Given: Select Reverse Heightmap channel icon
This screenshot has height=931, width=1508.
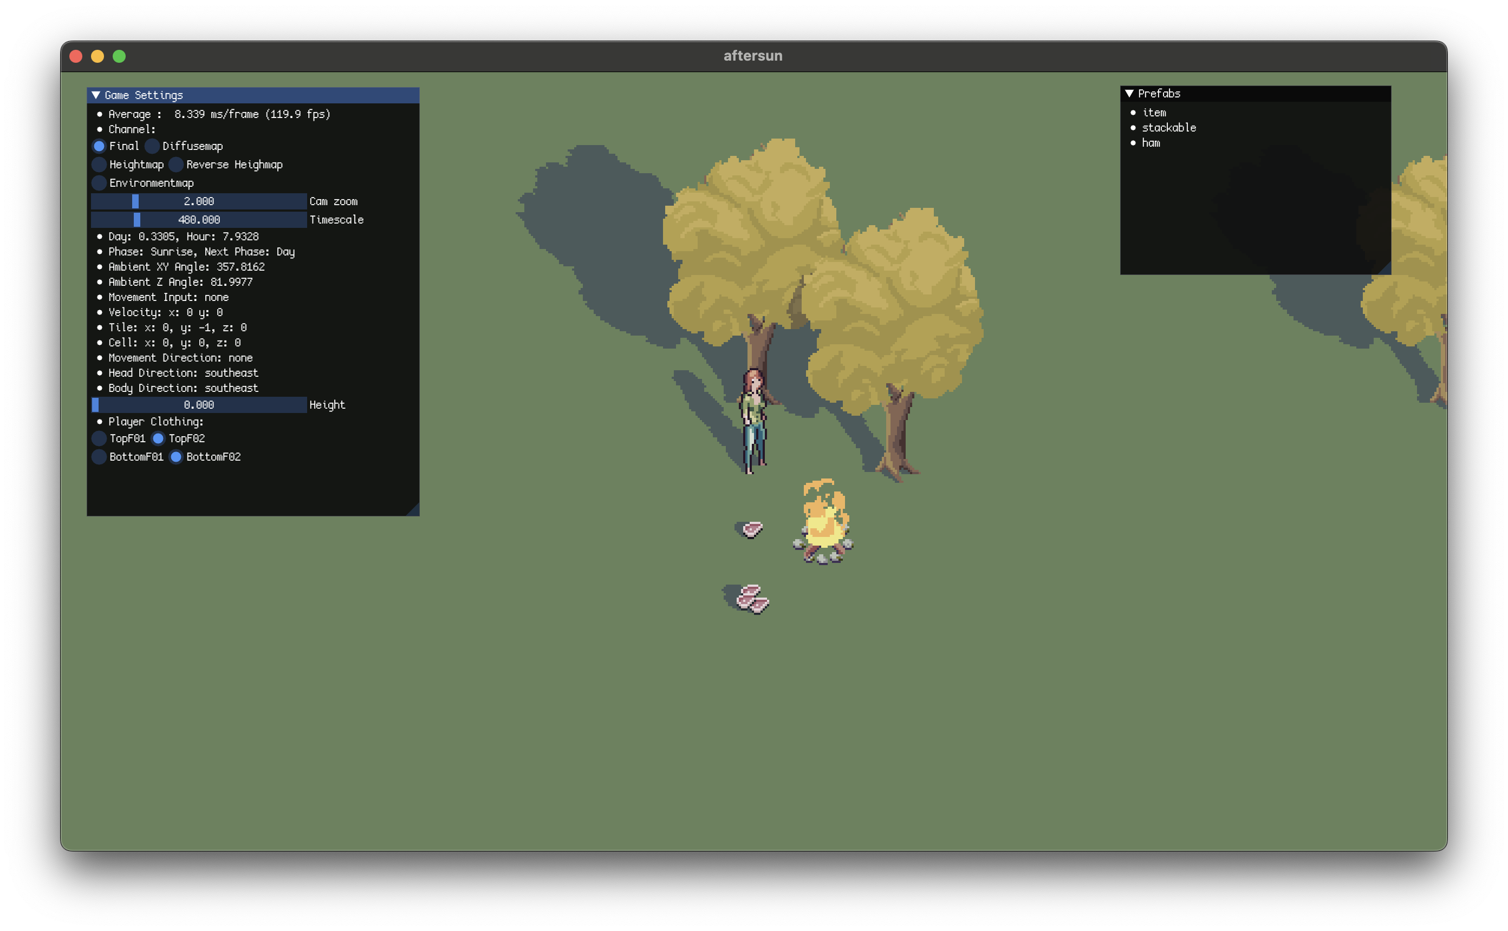Looking at the screenshot, I should [x=177, y=165].
